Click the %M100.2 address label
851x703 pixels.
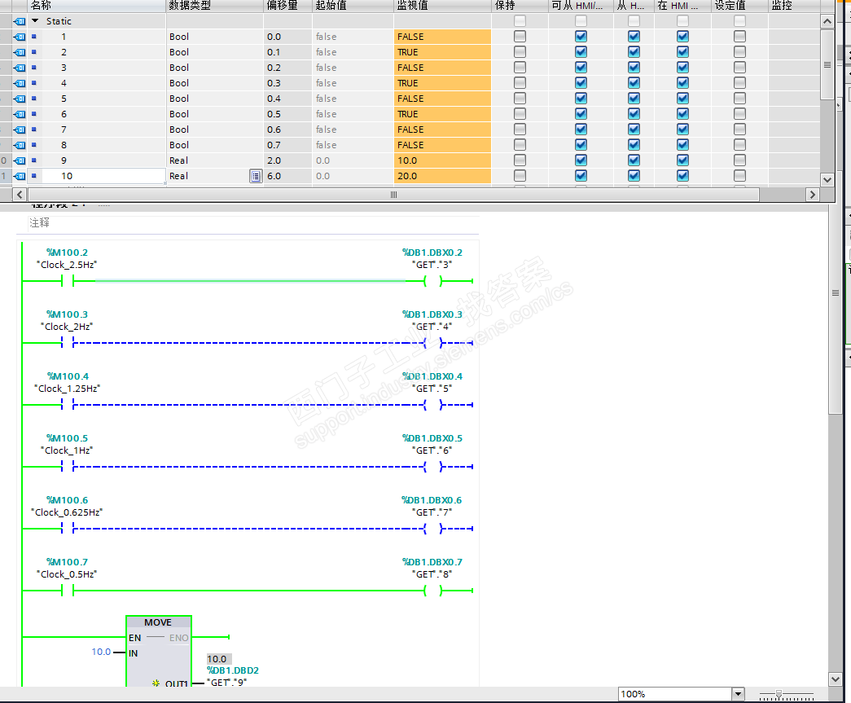point(68,253)
